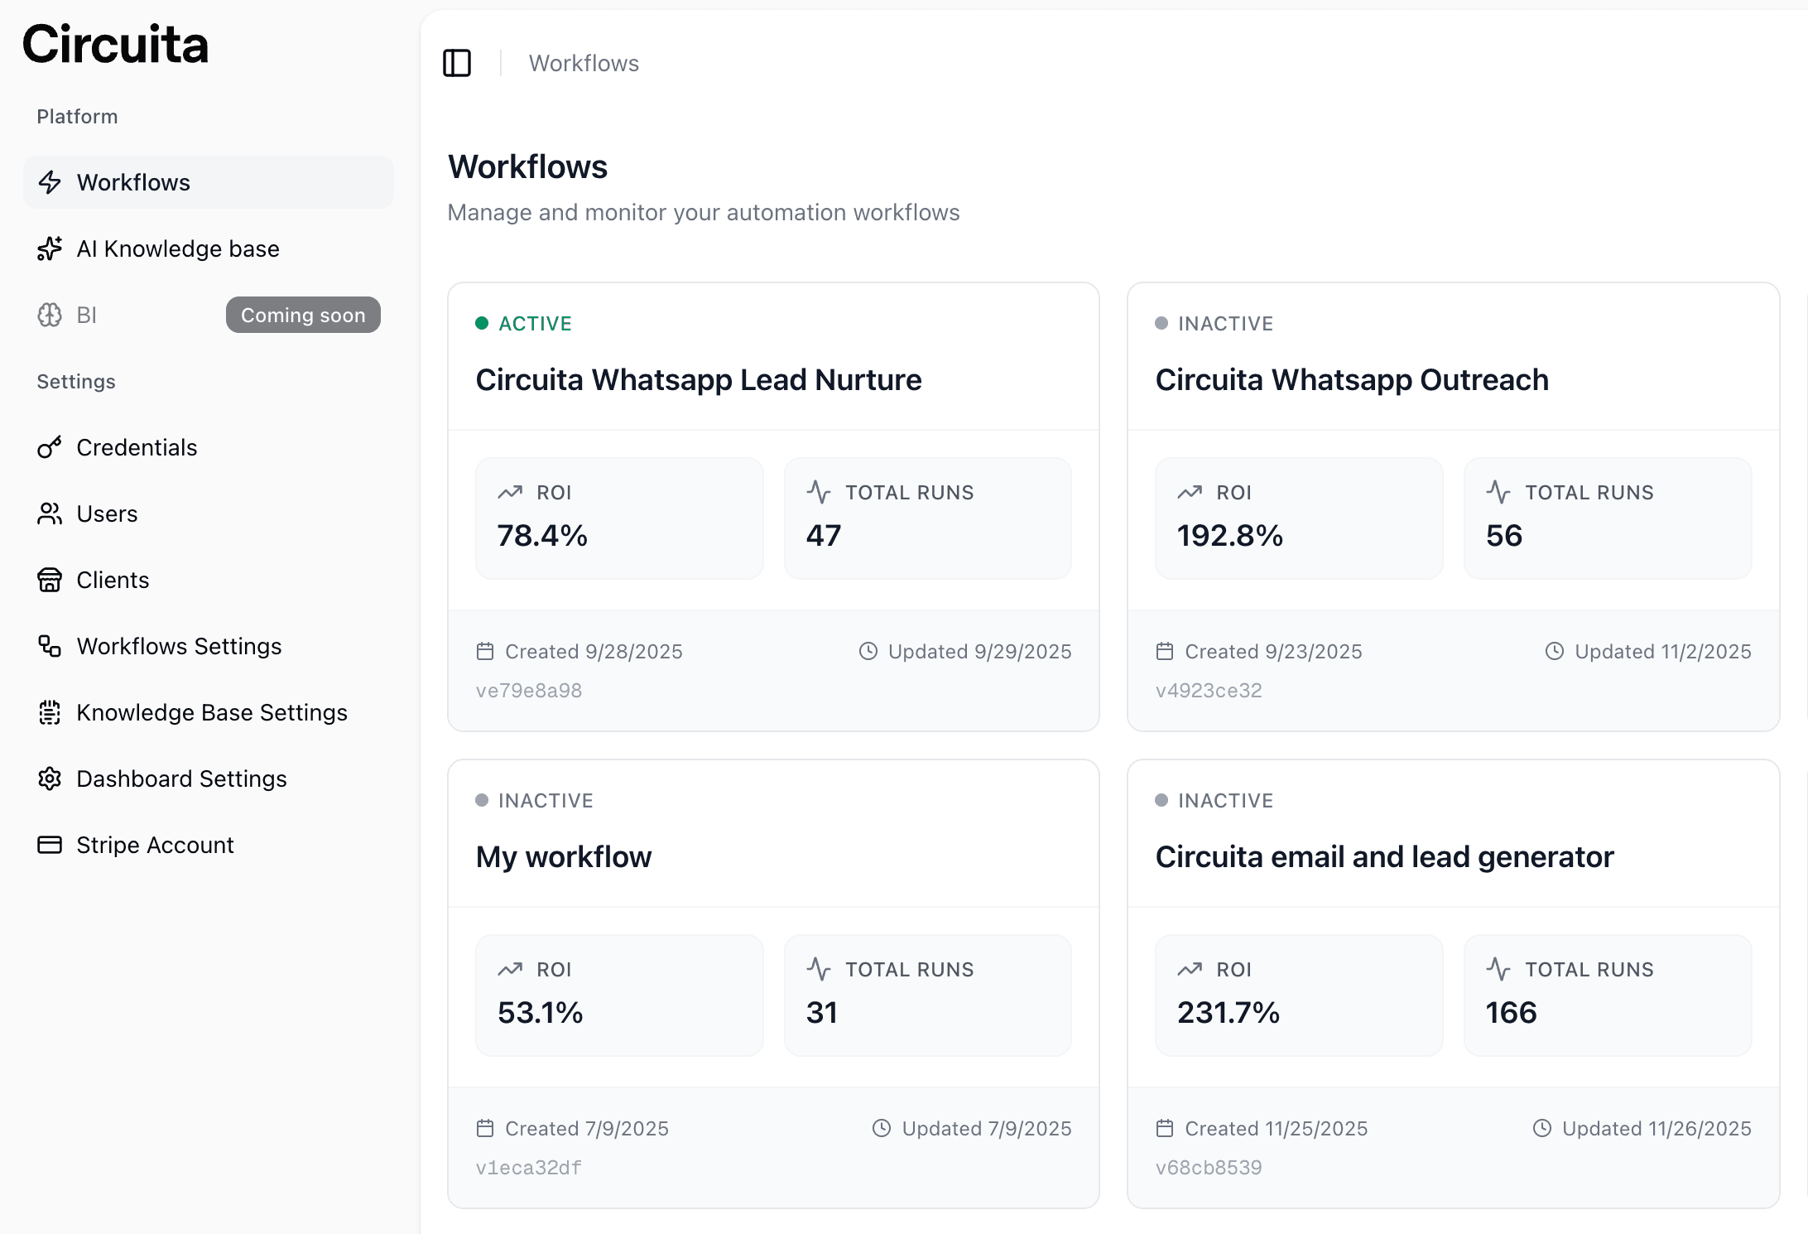
Task: Click the ROI trend icon on Lead Nurture card
Action: [x=512, y=492]
